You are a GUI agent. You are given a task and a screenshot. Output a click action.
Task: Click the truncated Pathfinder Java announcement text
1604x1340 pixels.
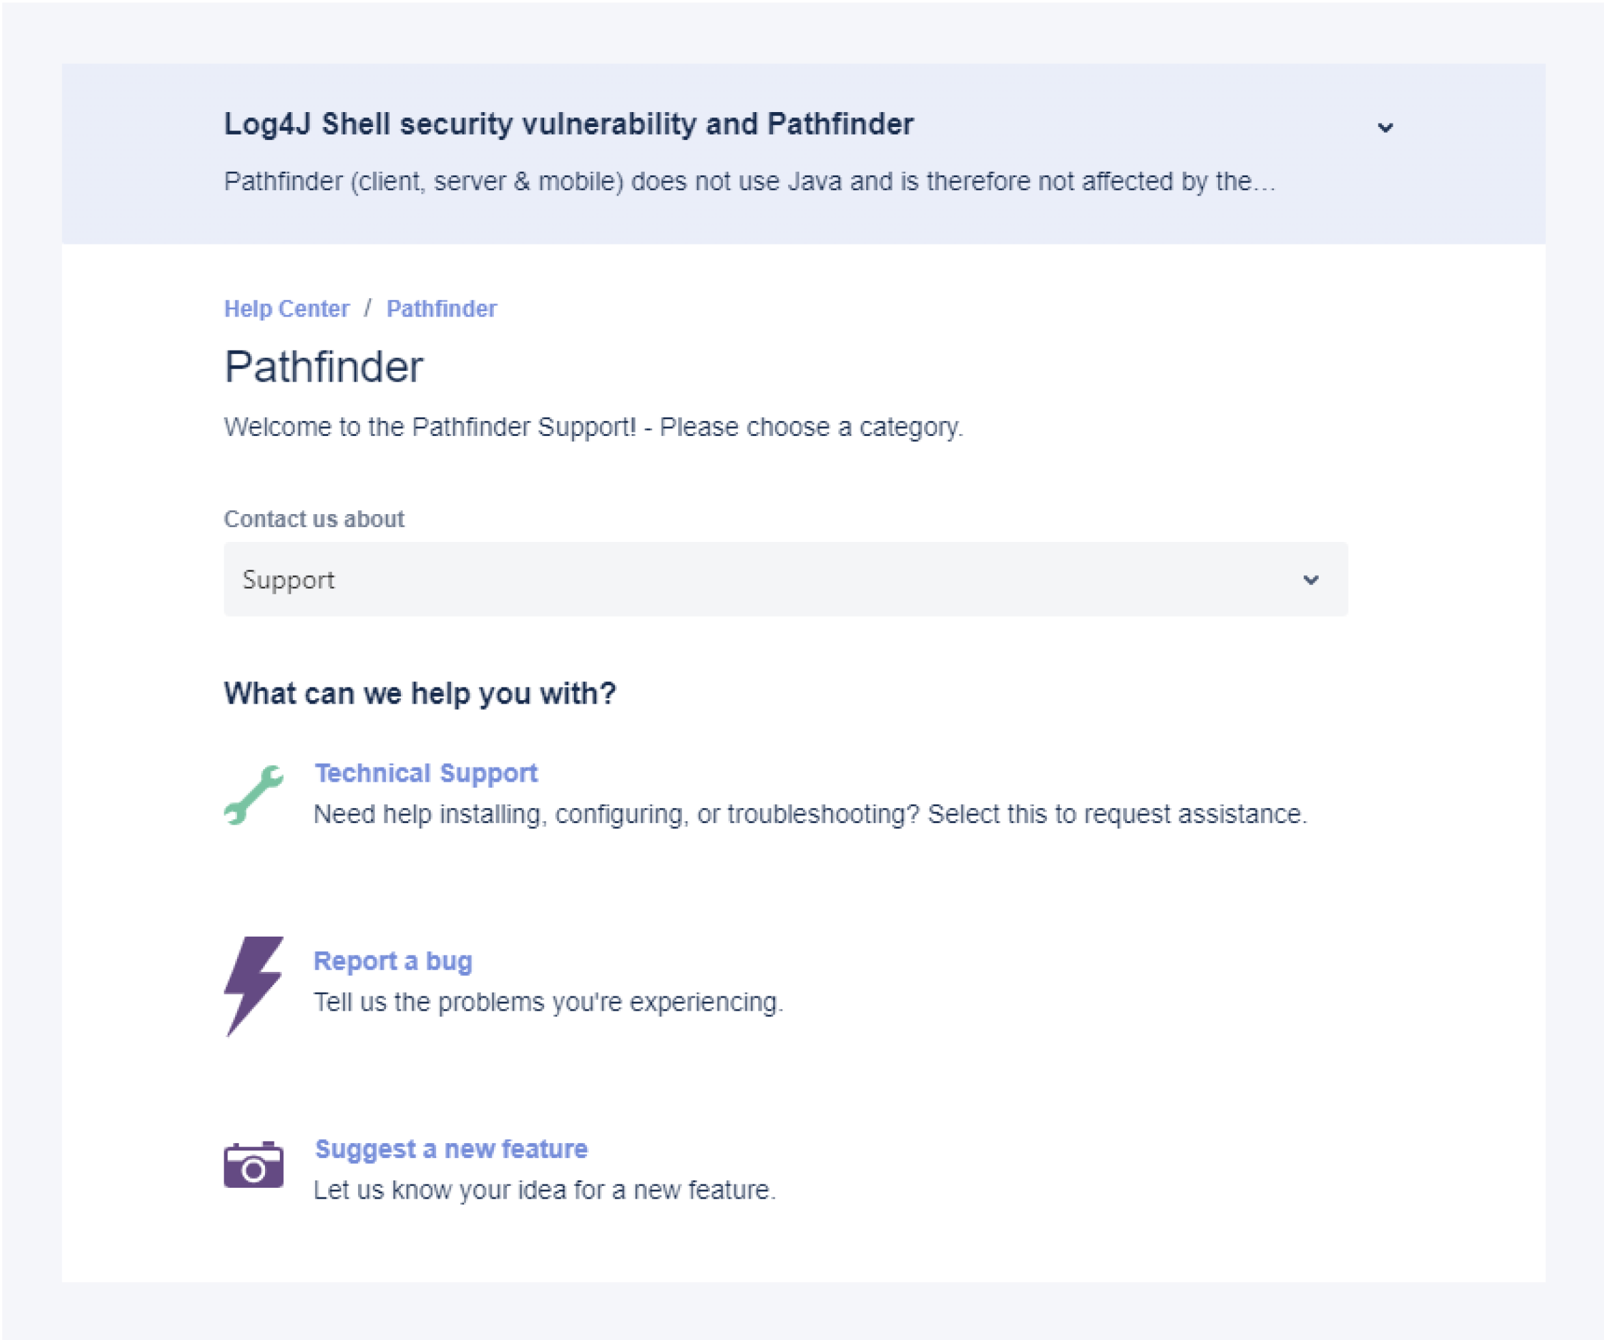pos(749,182)
